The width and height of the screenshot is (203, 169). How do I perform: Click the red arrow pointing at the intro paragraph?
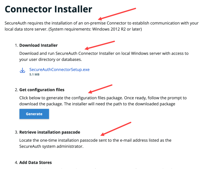click(117, 14)
